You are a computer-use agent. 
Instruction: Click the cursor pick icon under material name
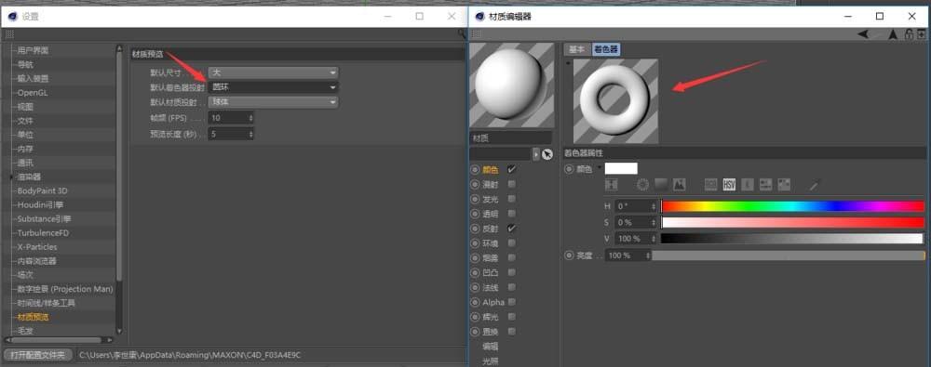546,154
